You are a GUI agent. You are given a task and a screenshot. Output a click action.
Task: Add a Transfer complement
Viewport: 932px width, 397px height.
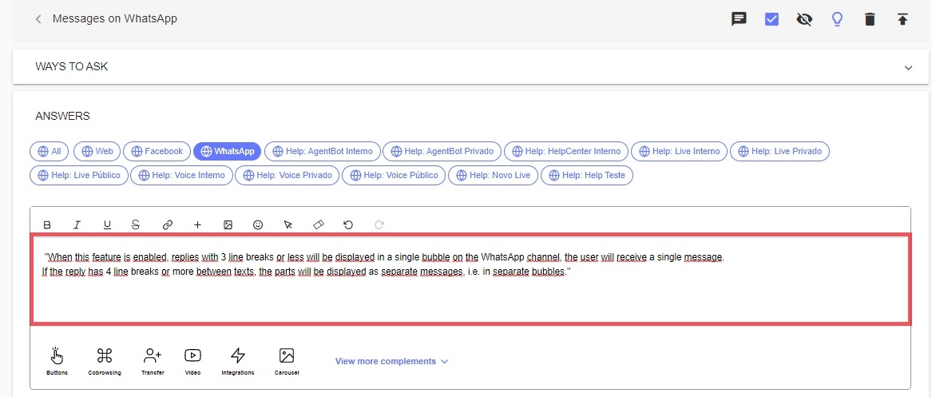pos(153,361)
